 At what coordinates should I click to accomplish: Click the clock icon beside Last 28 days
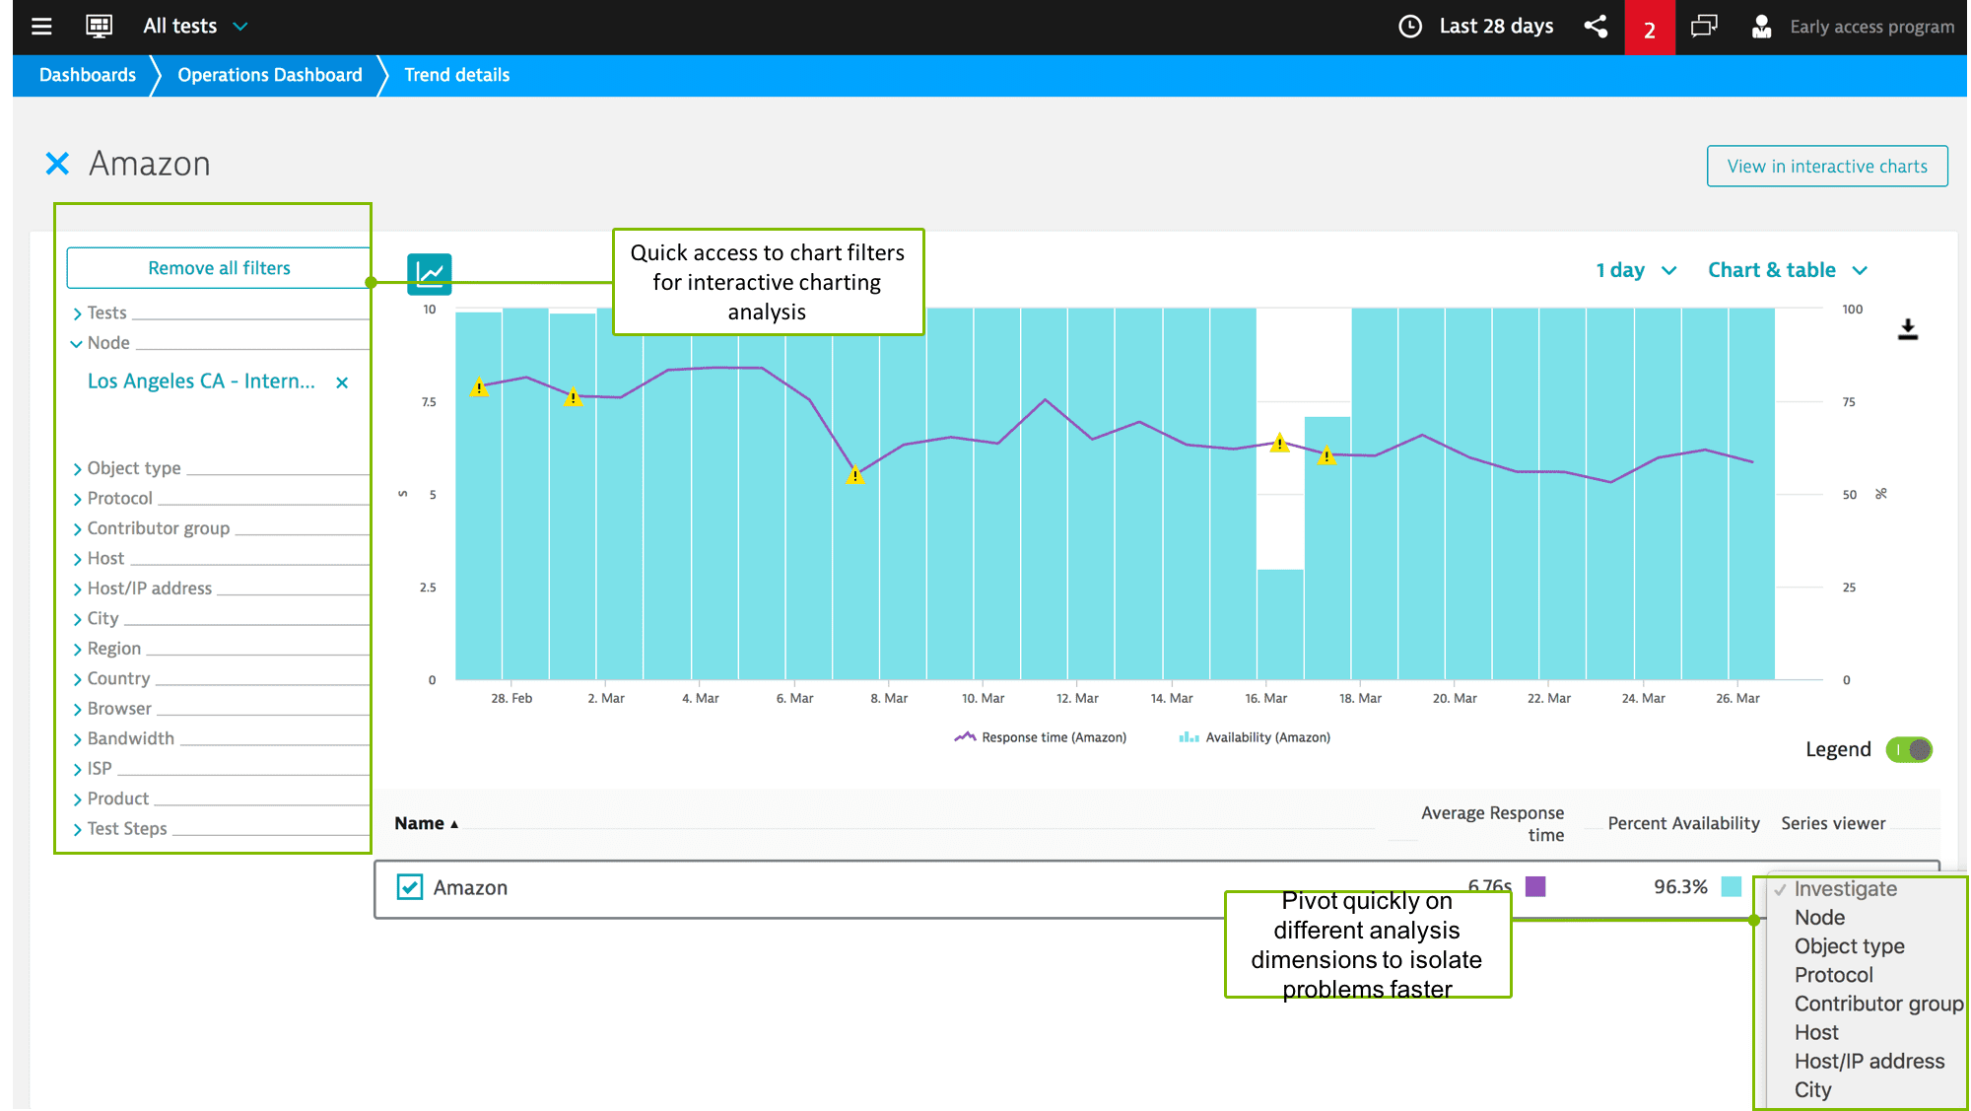click(x=1410, y=27)
